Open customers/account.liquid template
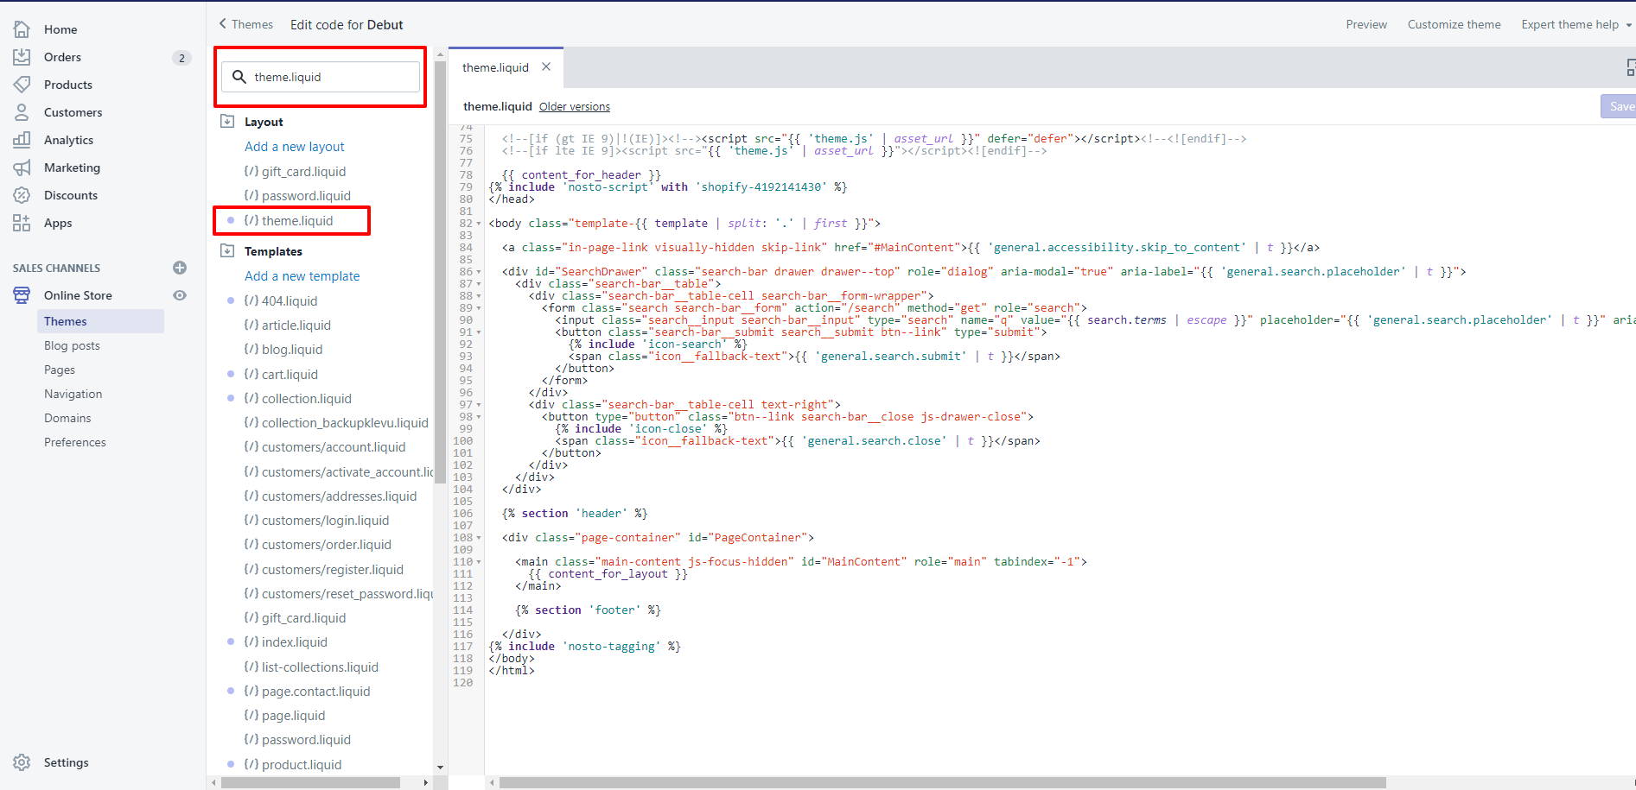 (x=334, y=447)
